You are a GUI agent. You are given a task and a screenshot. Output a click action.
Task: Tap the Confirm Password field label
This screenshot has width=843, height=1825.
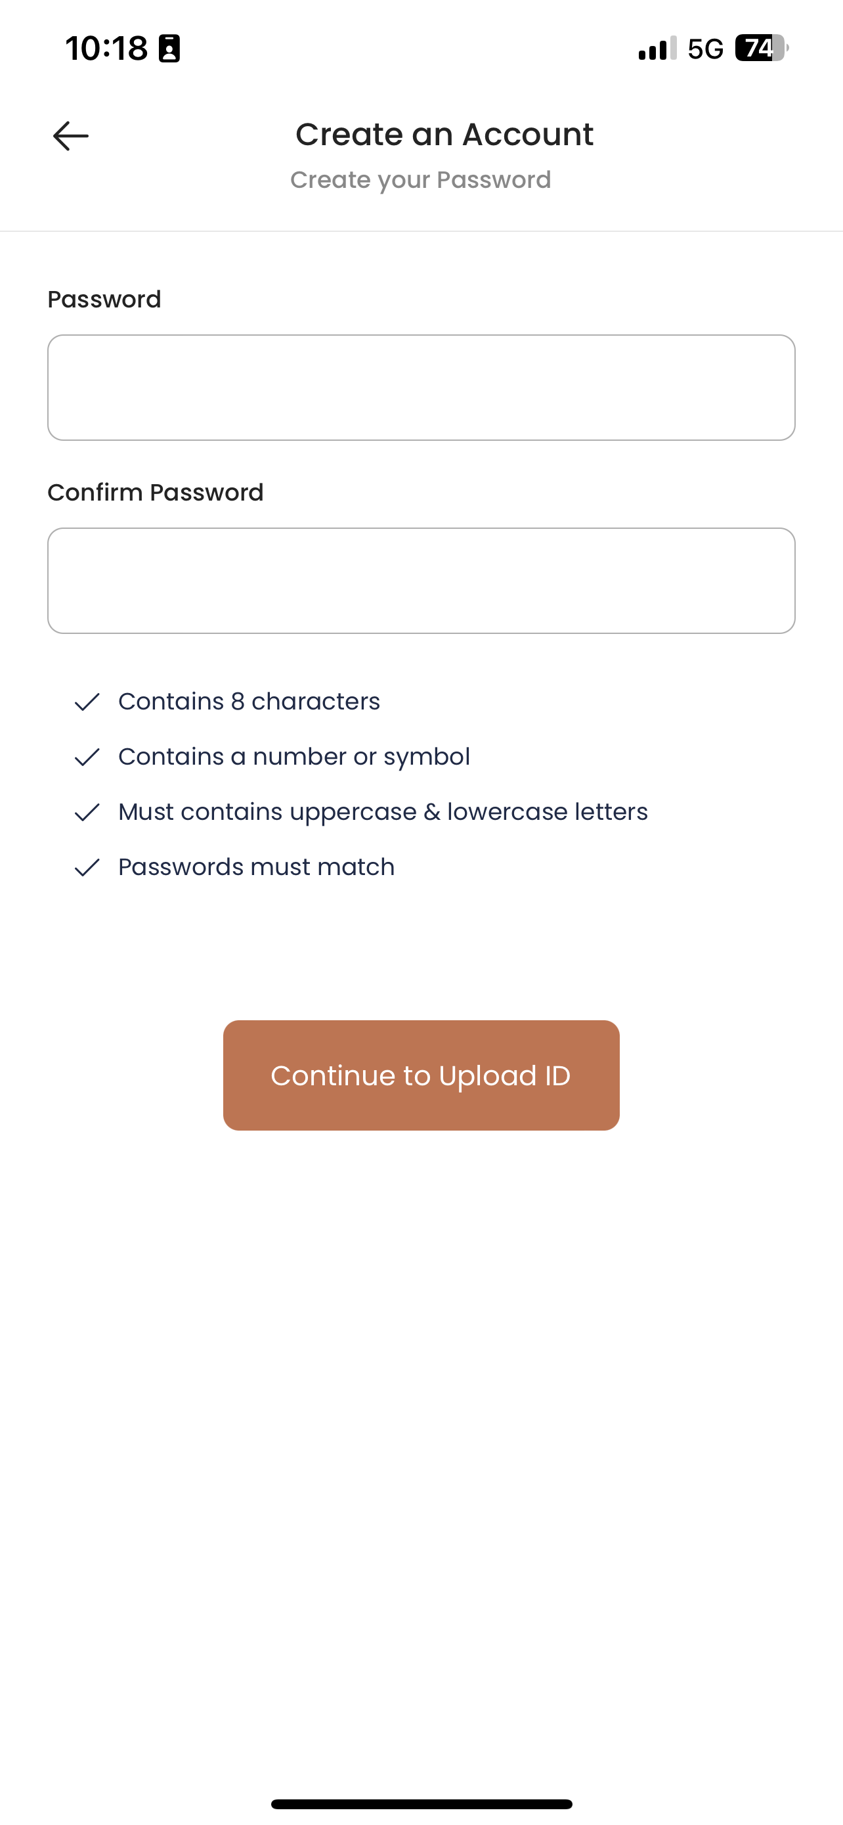pyautogui.click(x=155, y=492)
